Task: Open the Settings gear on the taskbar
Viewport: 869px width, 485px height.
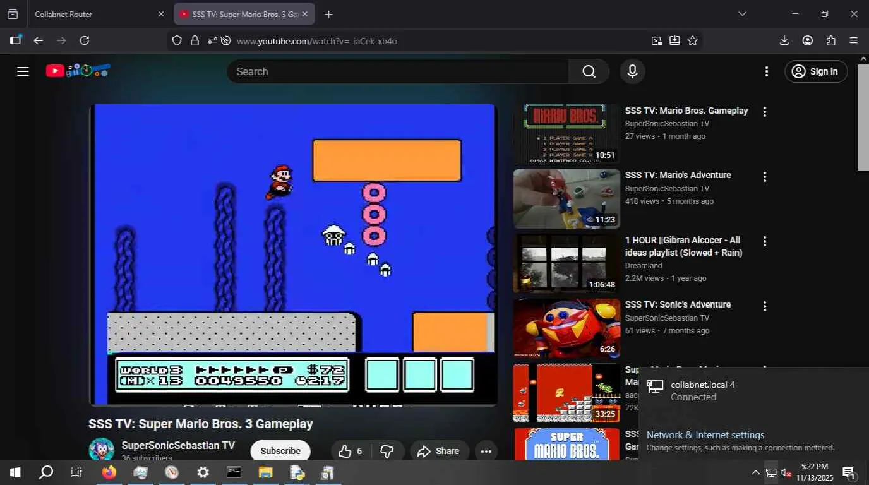Action: point(203,472)
